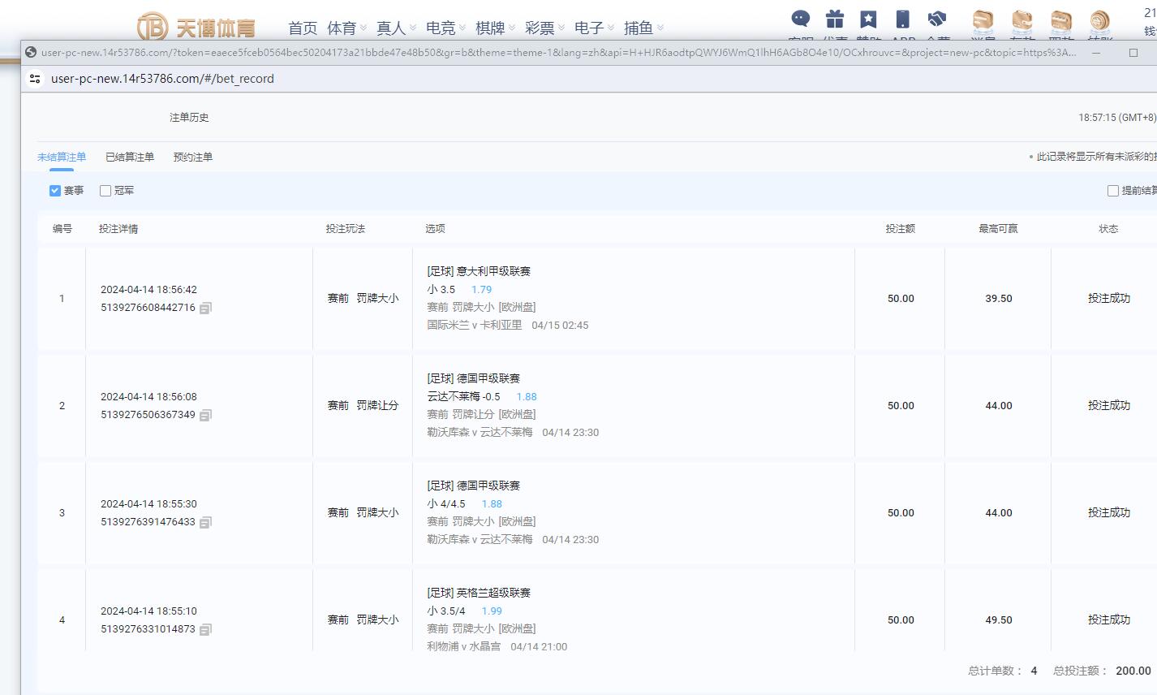The width and height of the screenshot is (1157, 695).
Task: Click the gift box promotions icon
Action: pos(835,19)
